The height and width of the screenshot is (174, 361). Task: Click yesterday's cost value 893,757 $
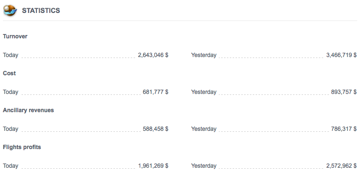click(x=344, y=92)
